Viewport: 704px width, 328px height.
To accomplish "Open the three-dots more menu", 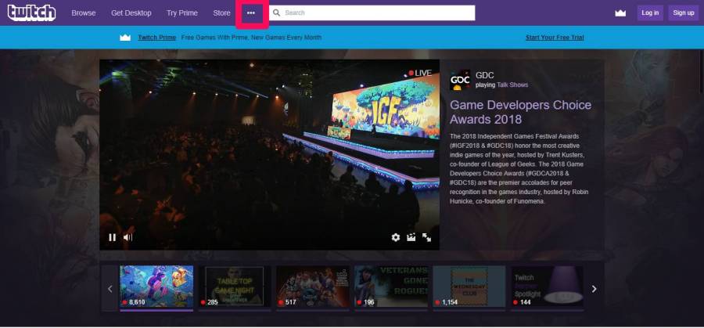I will pyautogui.click(x=251, y=13).
